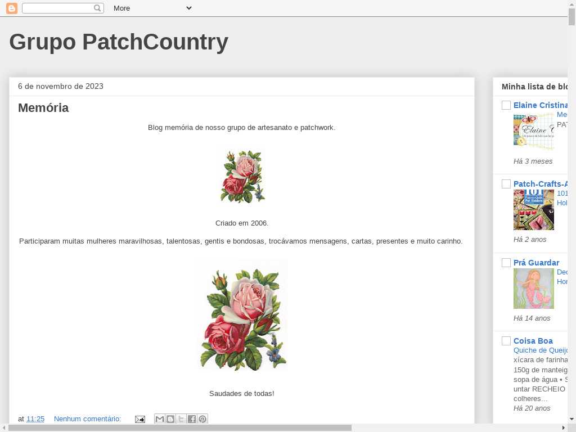Open Elaine Cristina blog link

[541, 105]
